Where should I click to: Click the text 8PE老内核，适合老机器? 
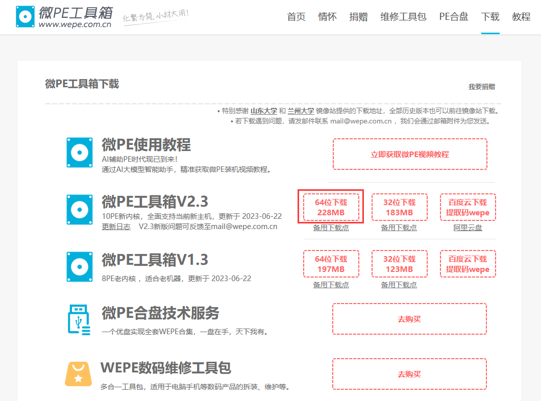pos(141,279)
